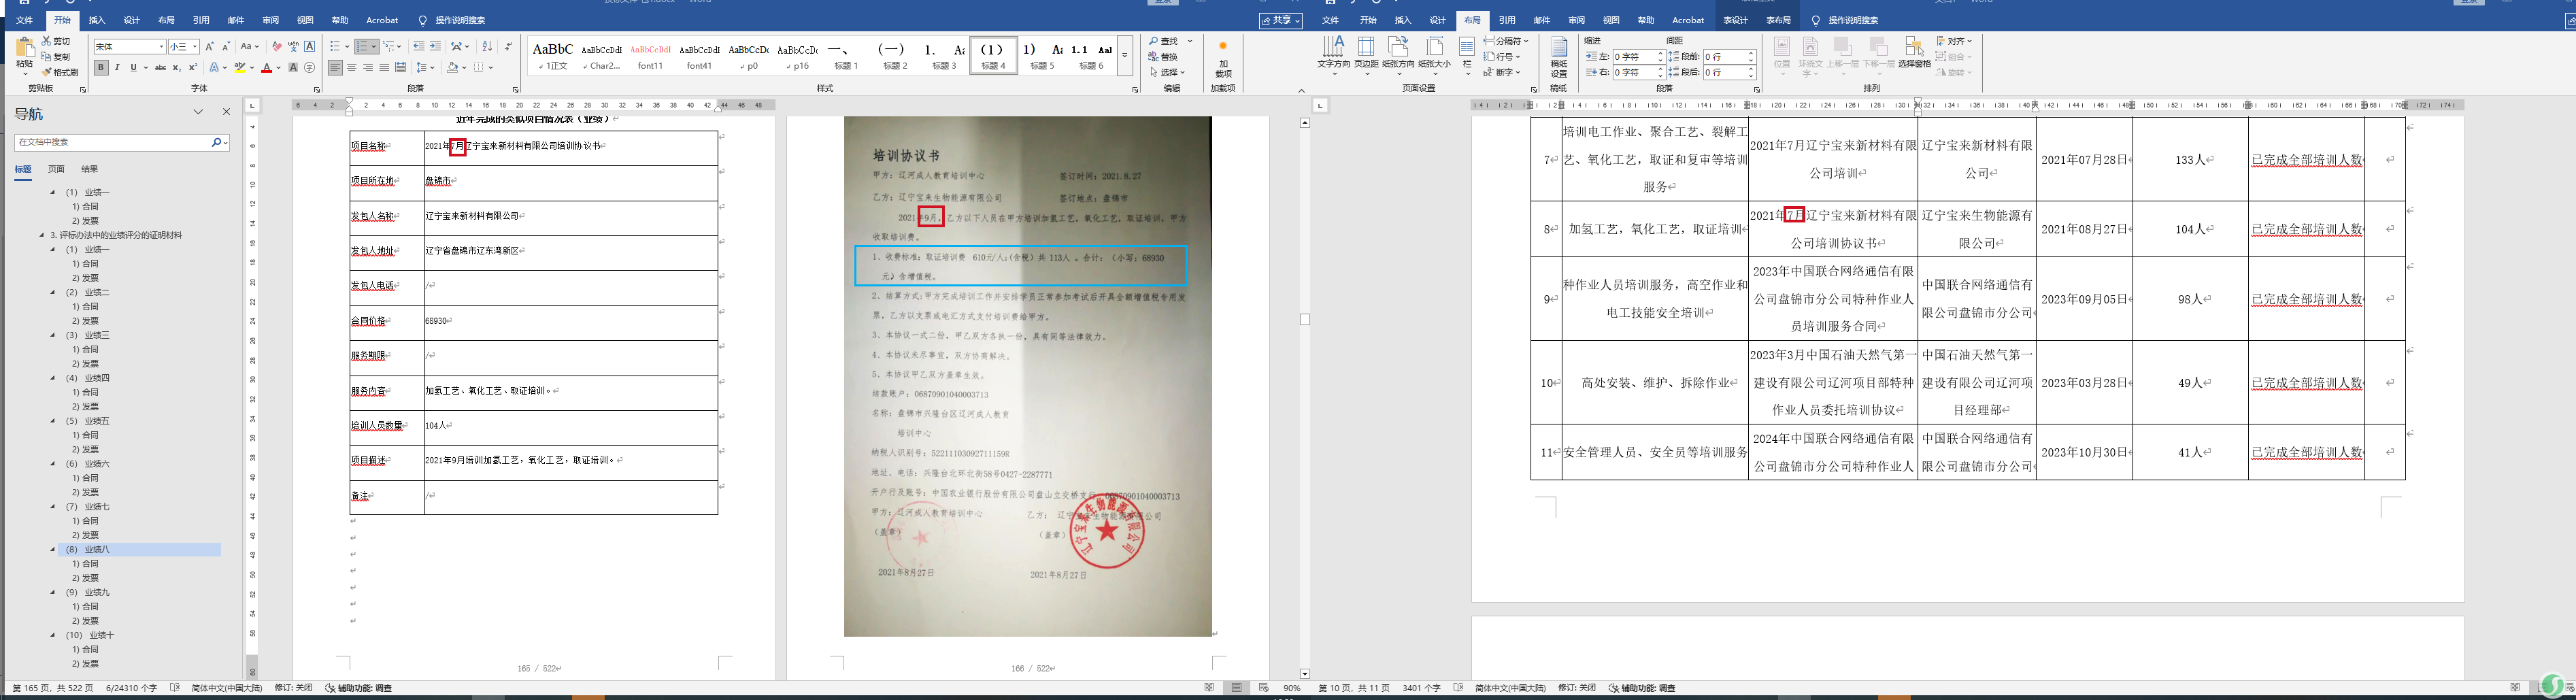Click the Decrease Indent icon
Screen dimensions: 2576x700
[x=419, y=46]
